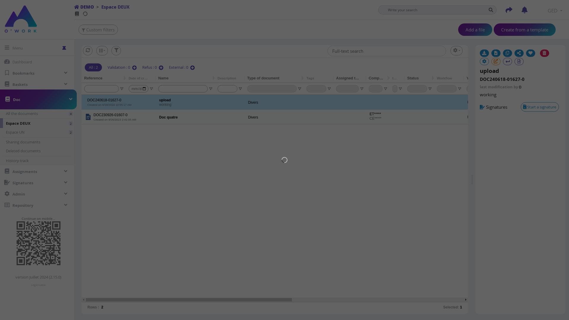Click the Add a file button

pyautogui.click(x=475, y=30)
